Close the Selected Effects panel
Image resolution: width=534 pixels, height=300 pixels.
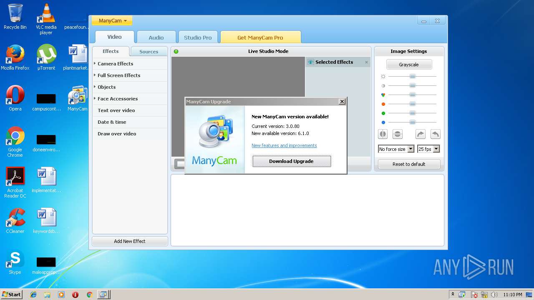pos(367,62)
